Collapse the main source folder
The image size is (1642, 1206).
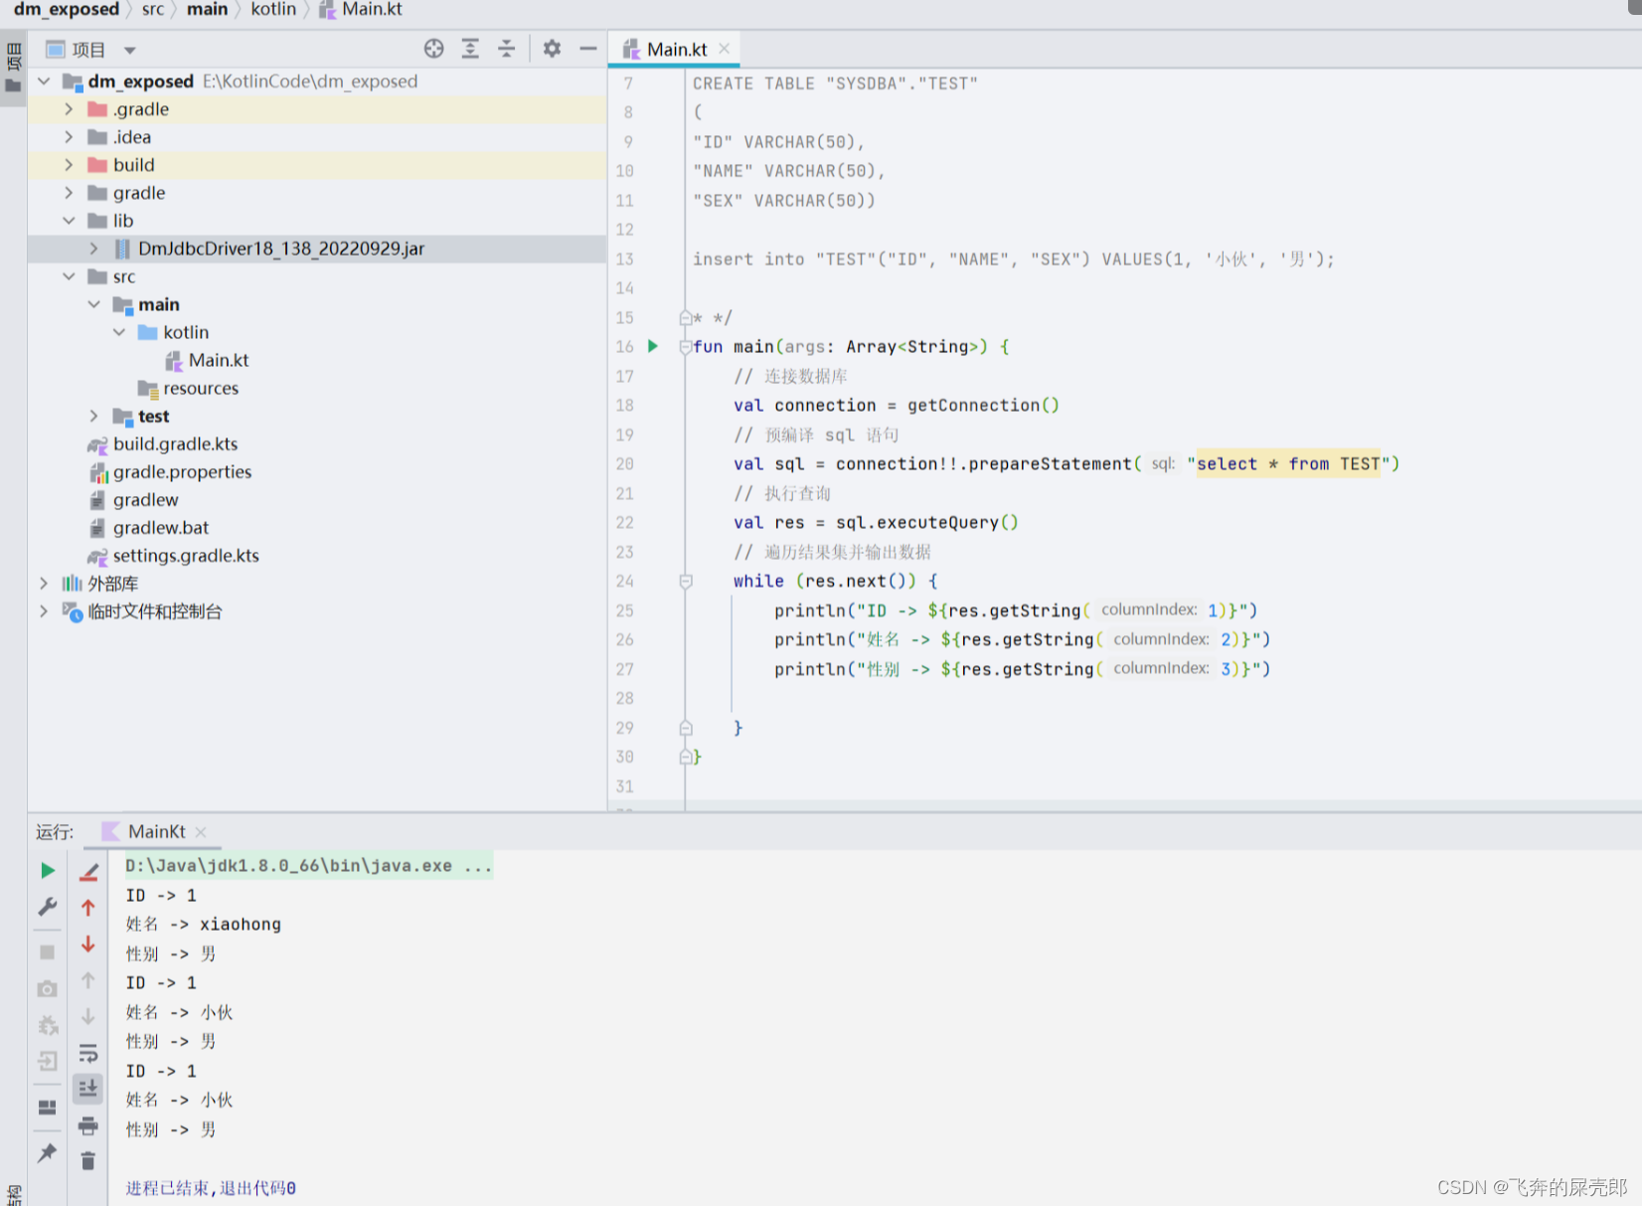(93, 304)
